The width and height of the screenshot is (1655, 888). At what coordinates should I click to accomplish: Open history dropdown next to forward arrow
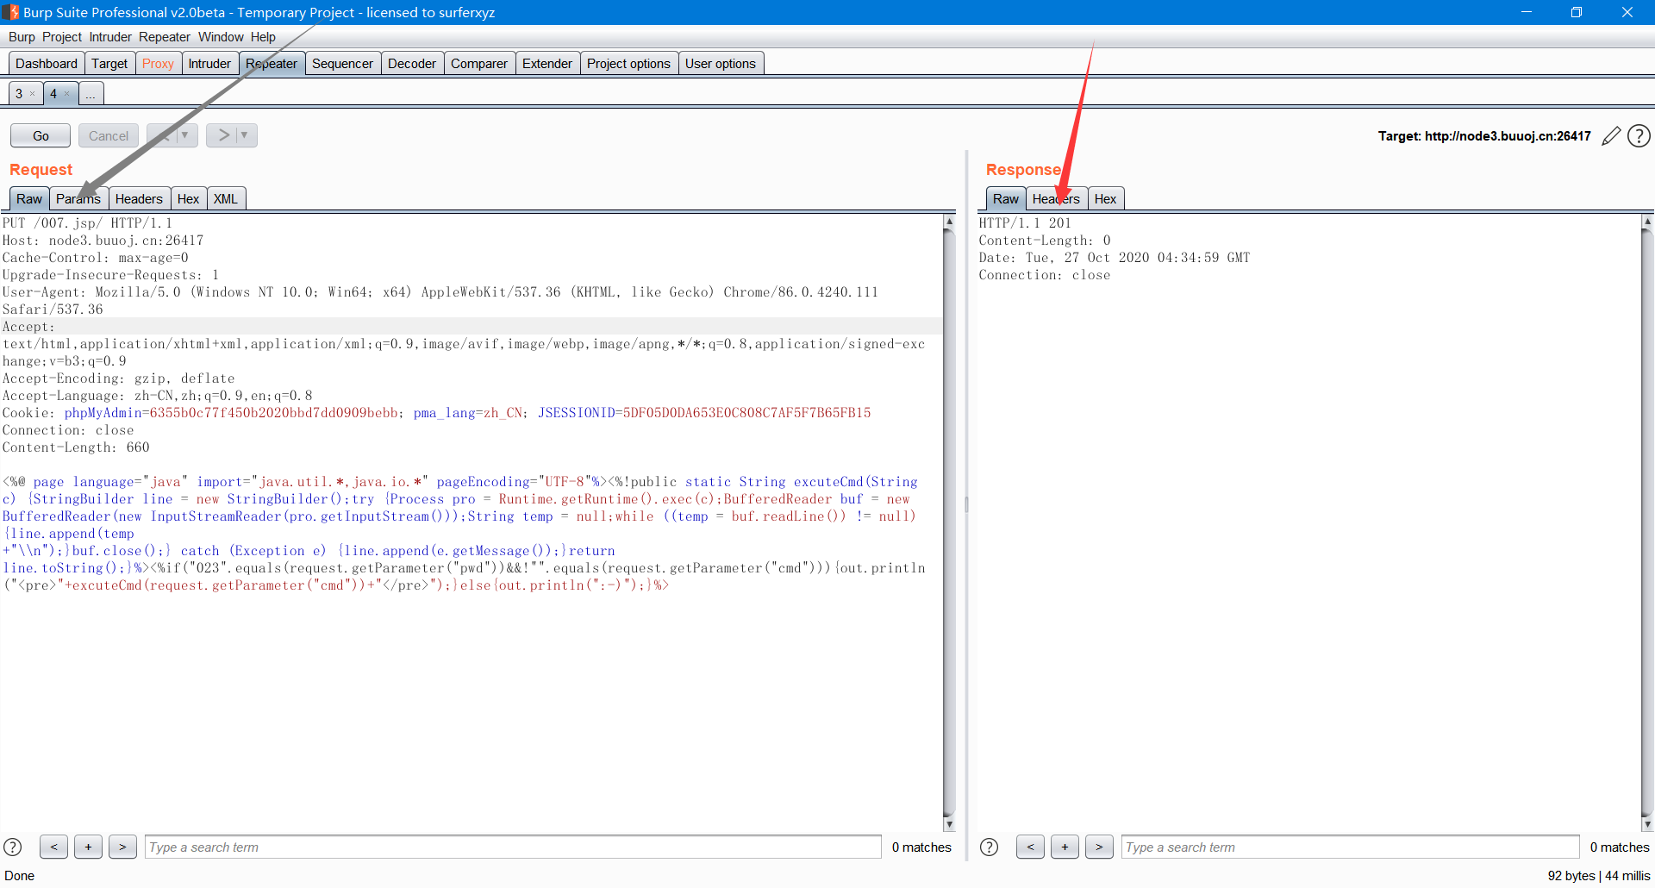(x=244, y=135)
